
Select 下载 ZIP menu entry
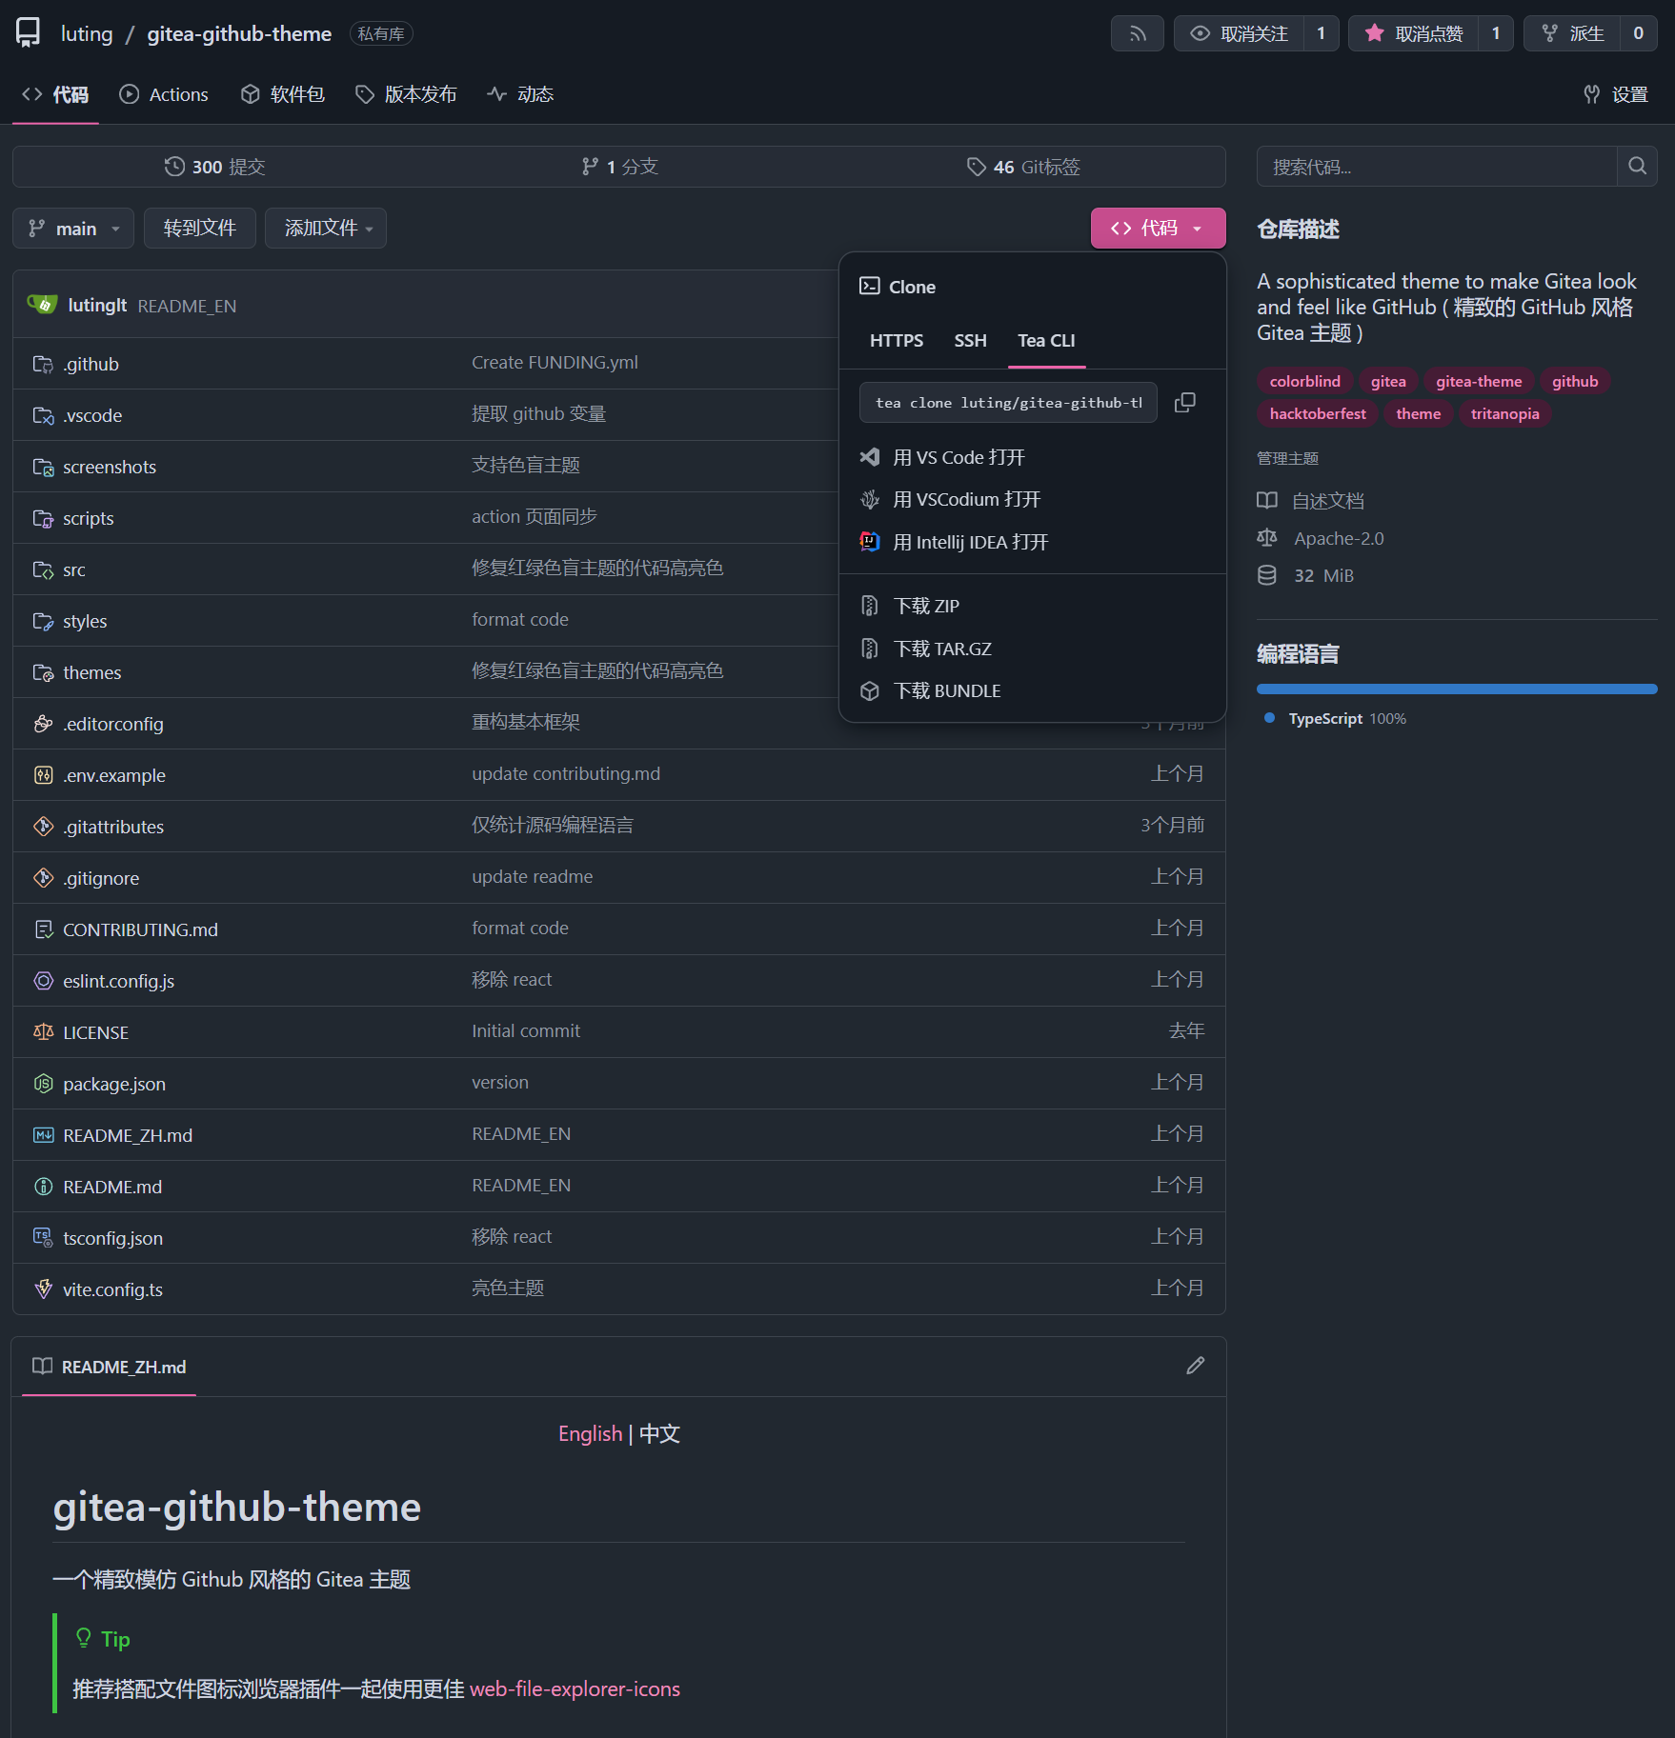click(x=926, y=607)
